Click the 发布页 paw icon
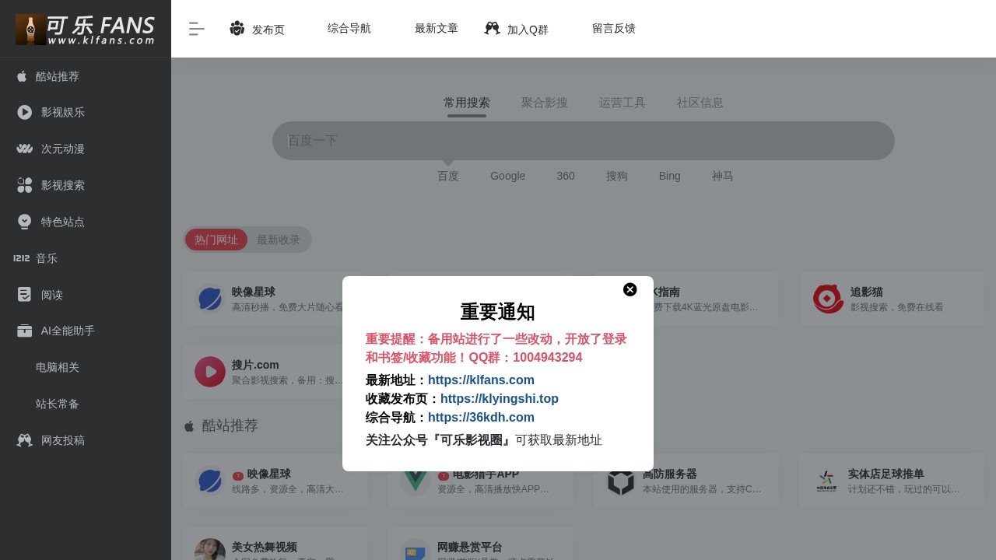The height and width of the screenshot is (560, 996). [237, 28]
